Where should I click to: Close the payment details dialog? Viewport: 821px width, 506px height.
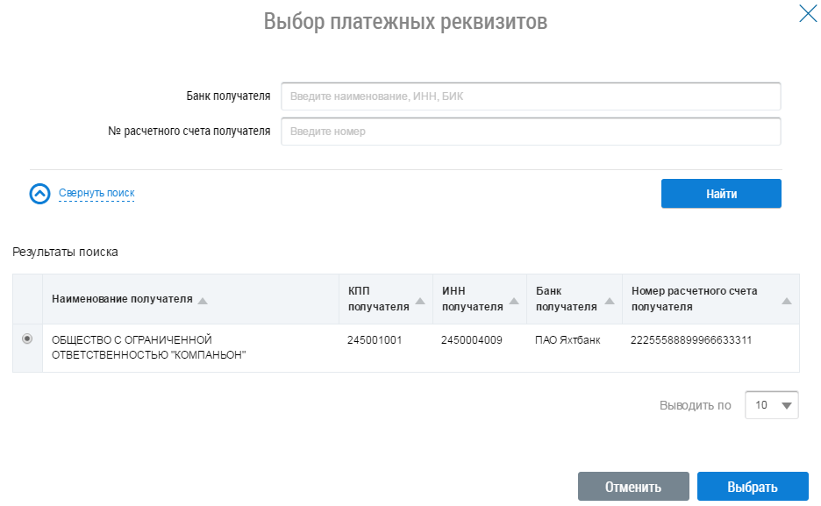pyautogui.click(x=807, y=14)
